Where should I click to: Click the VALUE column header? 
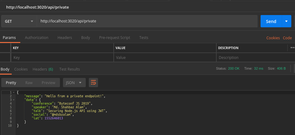tap(120, 48)
